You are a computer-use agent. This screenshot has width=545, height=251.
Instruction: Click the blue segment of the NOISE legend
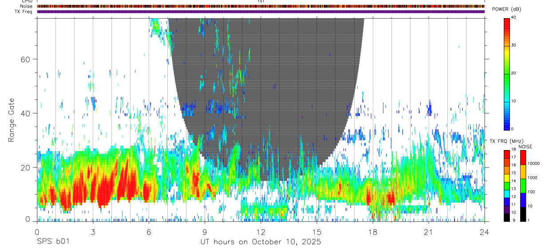coord(523,200)
